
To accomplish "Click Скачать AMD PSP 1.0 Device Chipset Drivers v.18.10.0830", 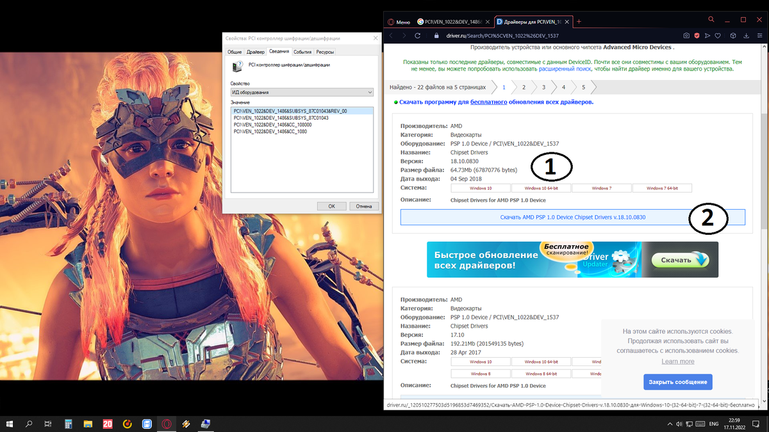I will point(572,218).
